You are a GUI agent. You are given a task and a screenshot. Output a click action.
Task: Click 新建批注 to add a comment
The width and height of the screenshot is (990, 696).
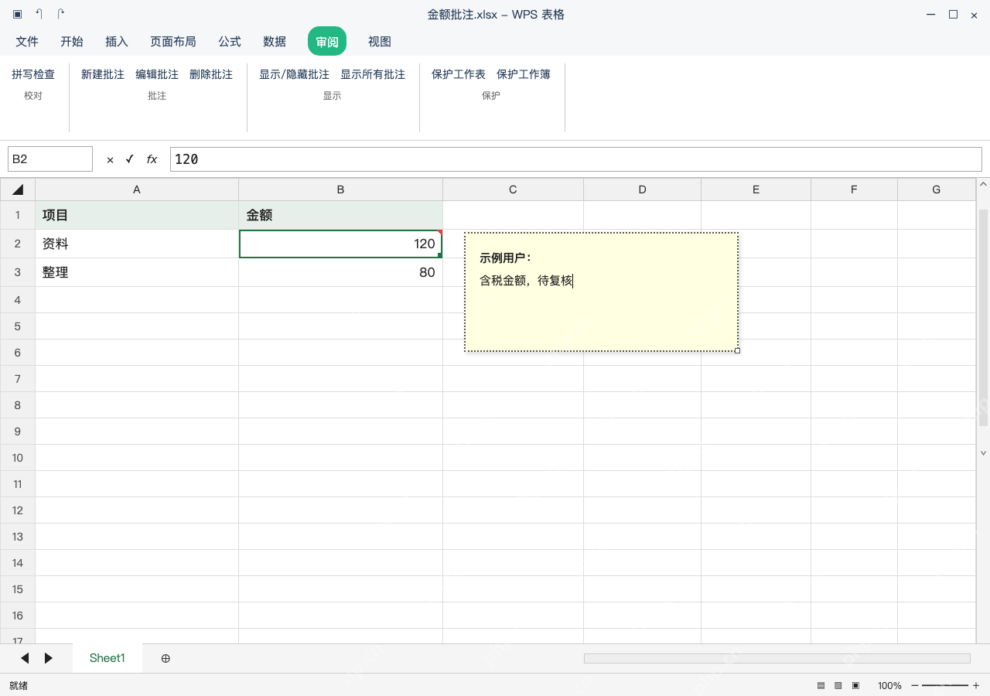103,74
